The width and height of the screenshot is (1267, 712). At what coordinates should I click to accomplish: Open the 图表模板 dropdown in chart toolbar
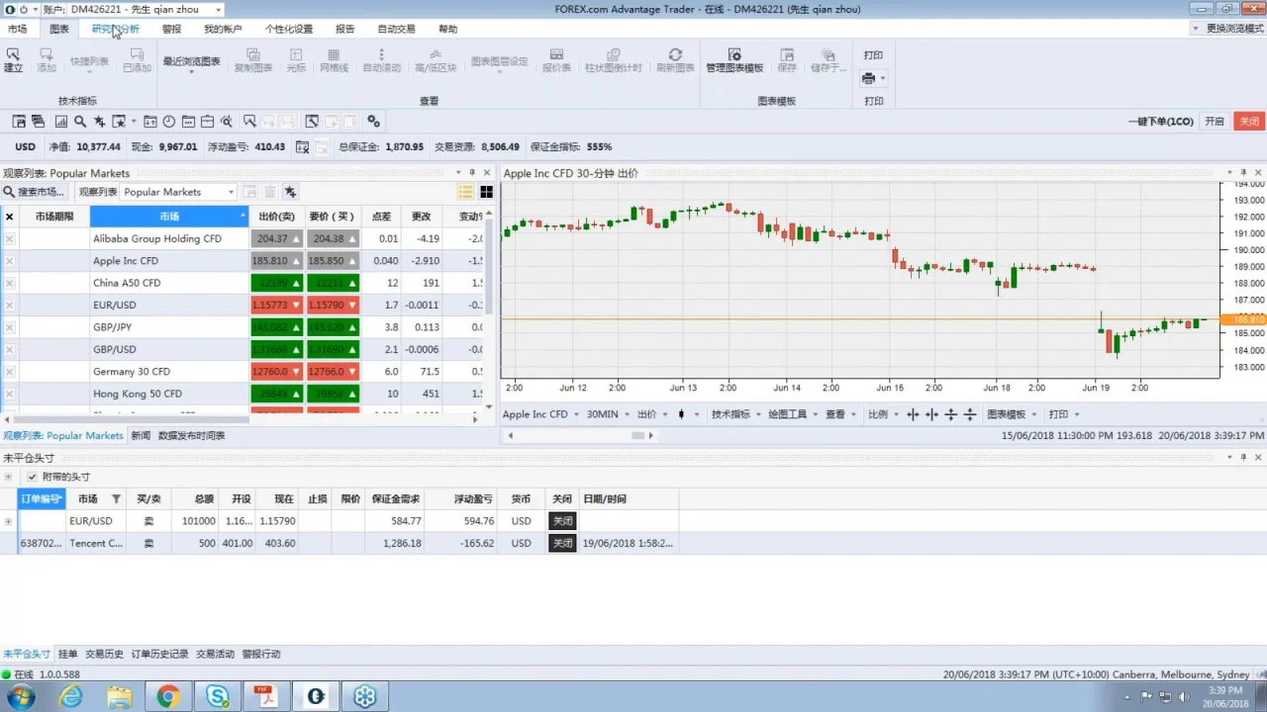pos(1012,414)
